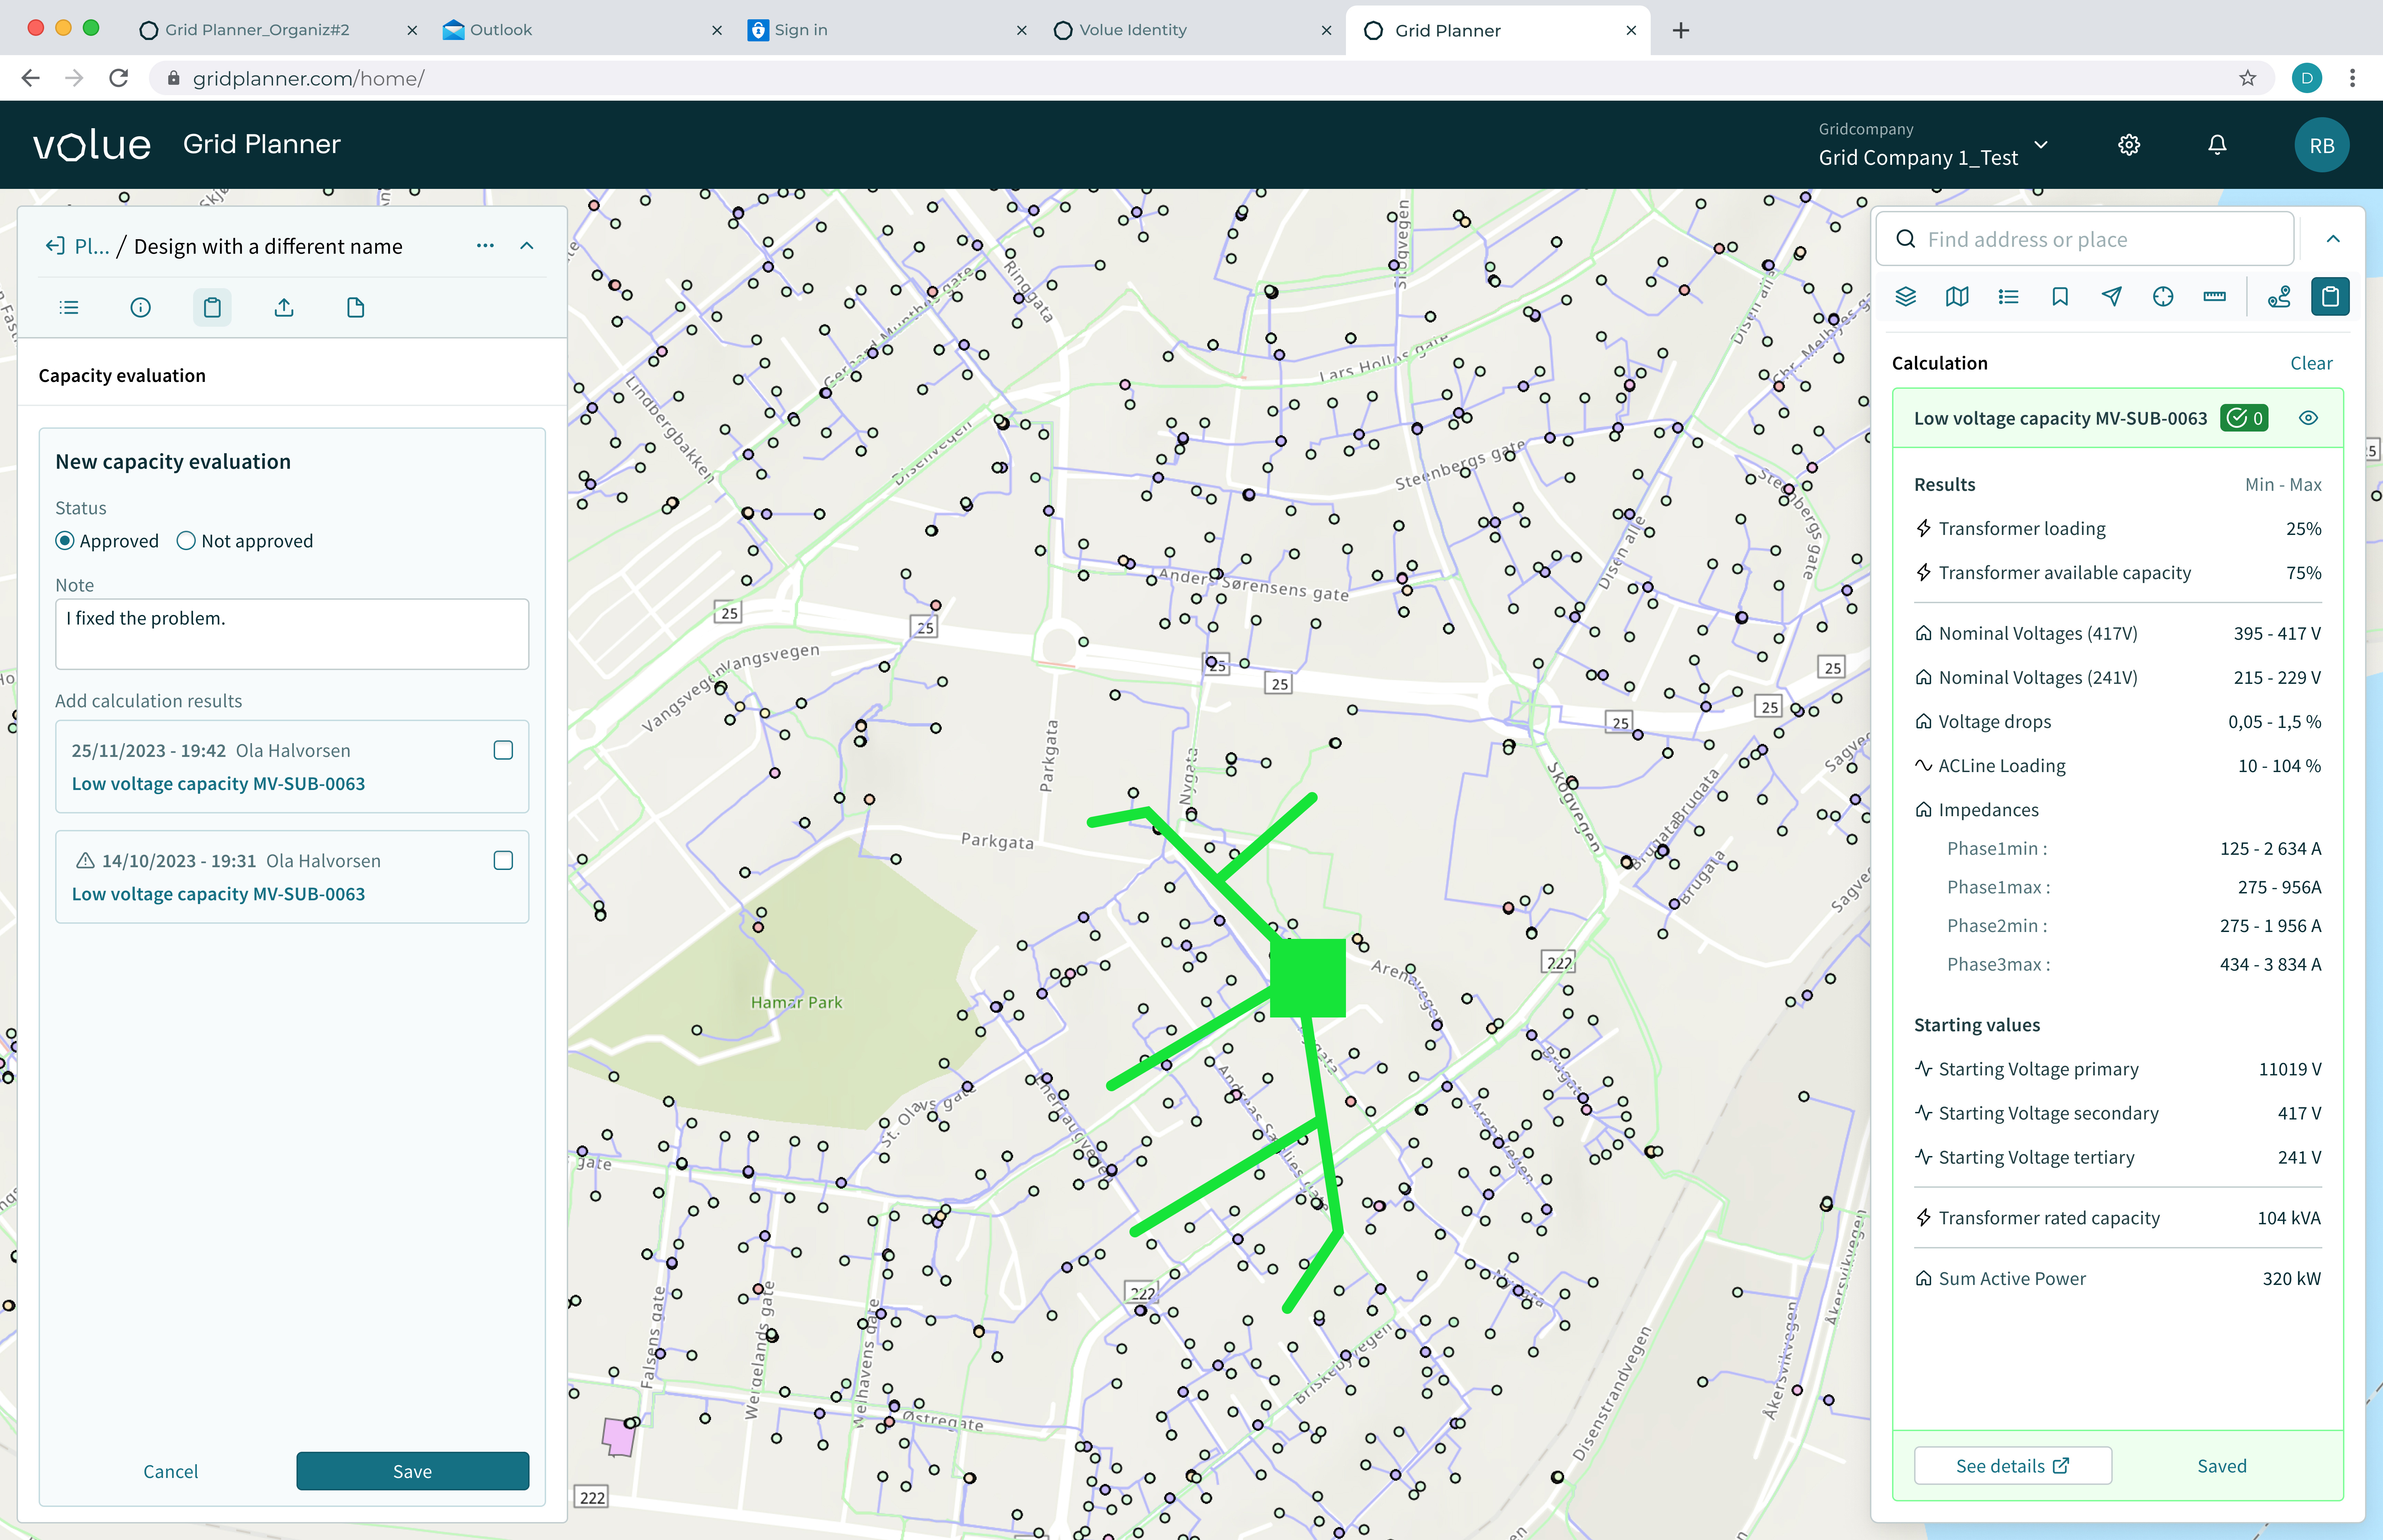Open the three-dot more options menu

485,246
